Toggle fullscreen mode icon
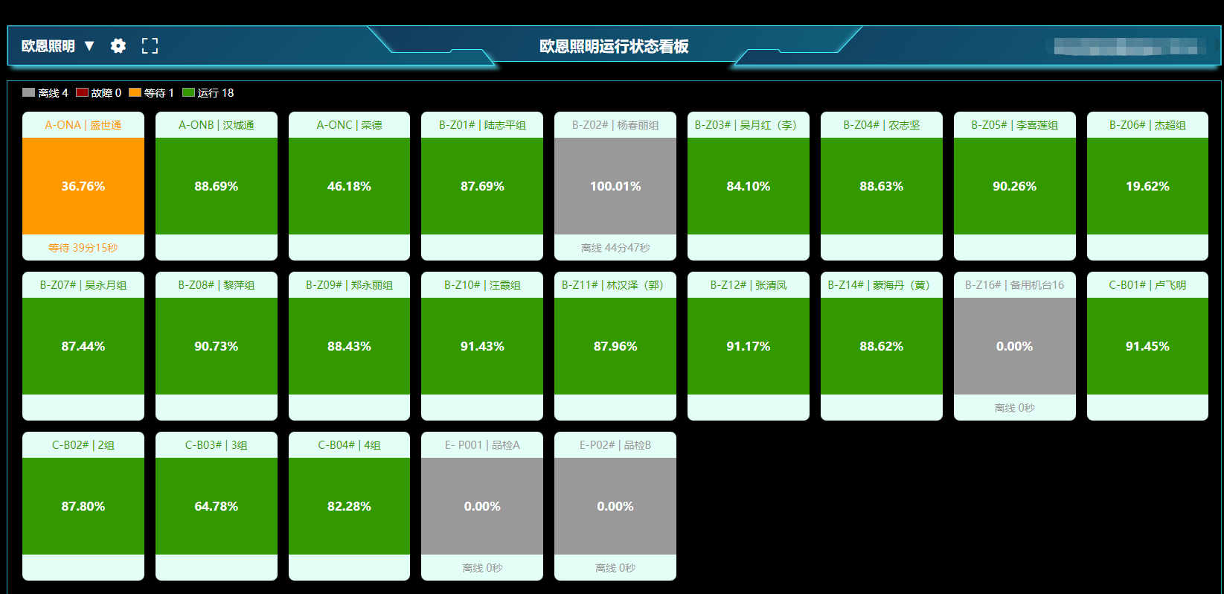This screenshot has height=594, width=1224. (150, 46)
